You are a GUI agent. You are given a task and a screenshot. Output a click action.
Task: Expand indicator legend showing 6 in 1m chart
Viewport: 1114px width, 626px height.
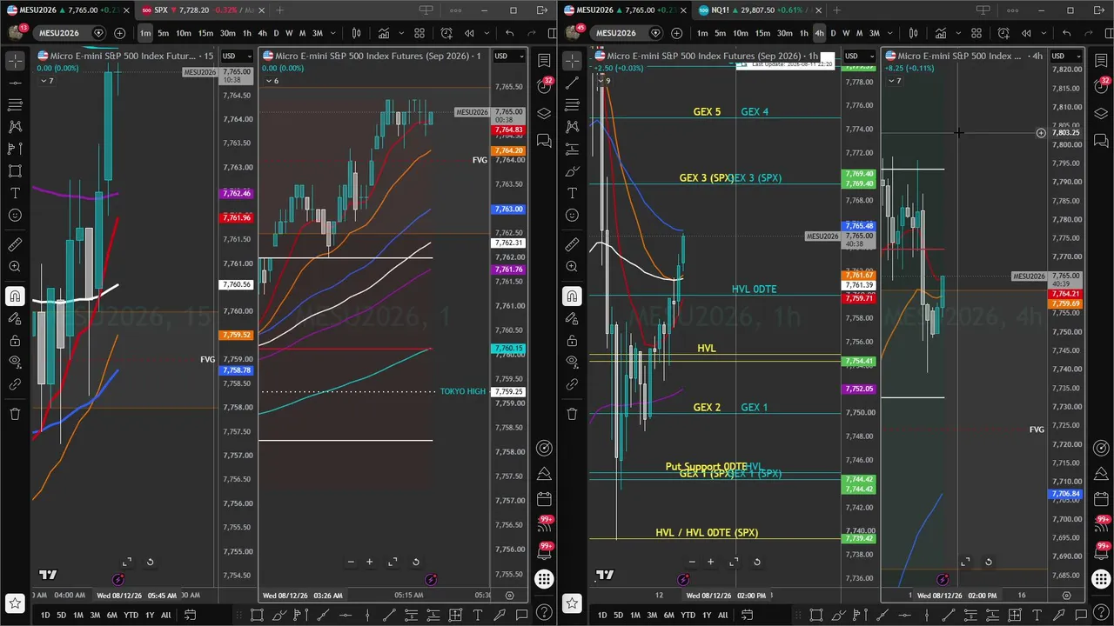point(272,81)
